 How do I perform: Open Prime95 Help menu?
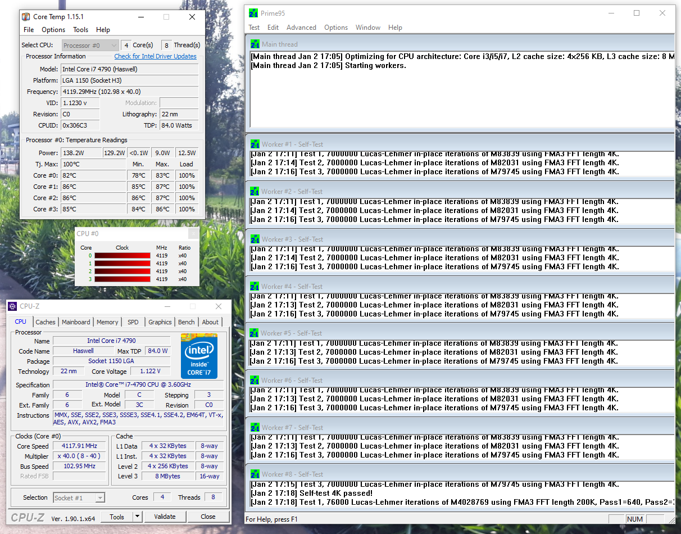pyautogui.click(x=395, y=28)
